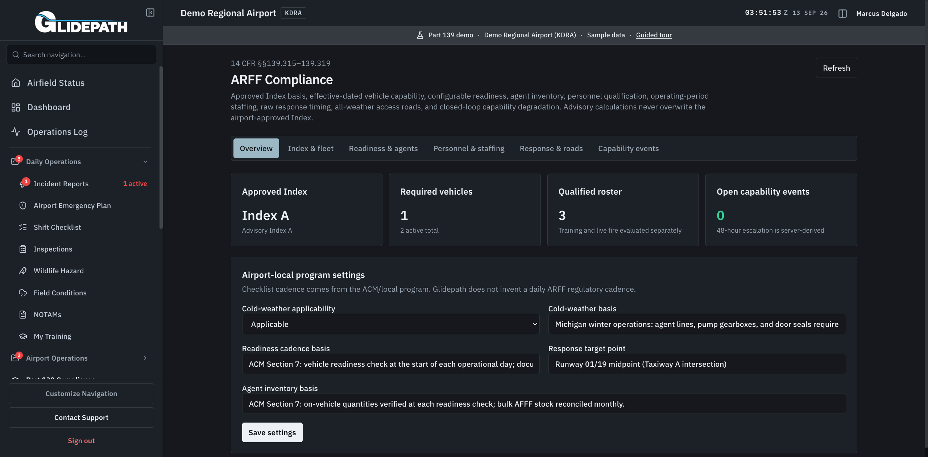Click the Operations Log activity icon
The width and height of the screenshot is (928, 457).
tap(16, 132)
